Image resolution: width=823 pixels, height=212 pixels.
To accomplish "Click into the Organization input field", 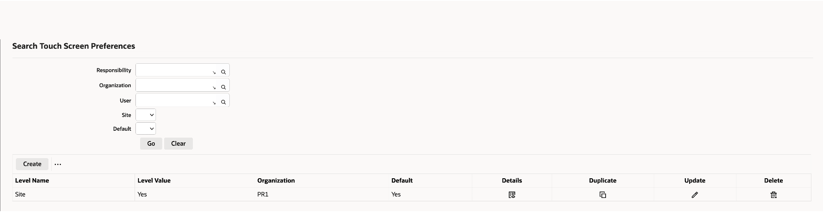I will tap(173, 85).
